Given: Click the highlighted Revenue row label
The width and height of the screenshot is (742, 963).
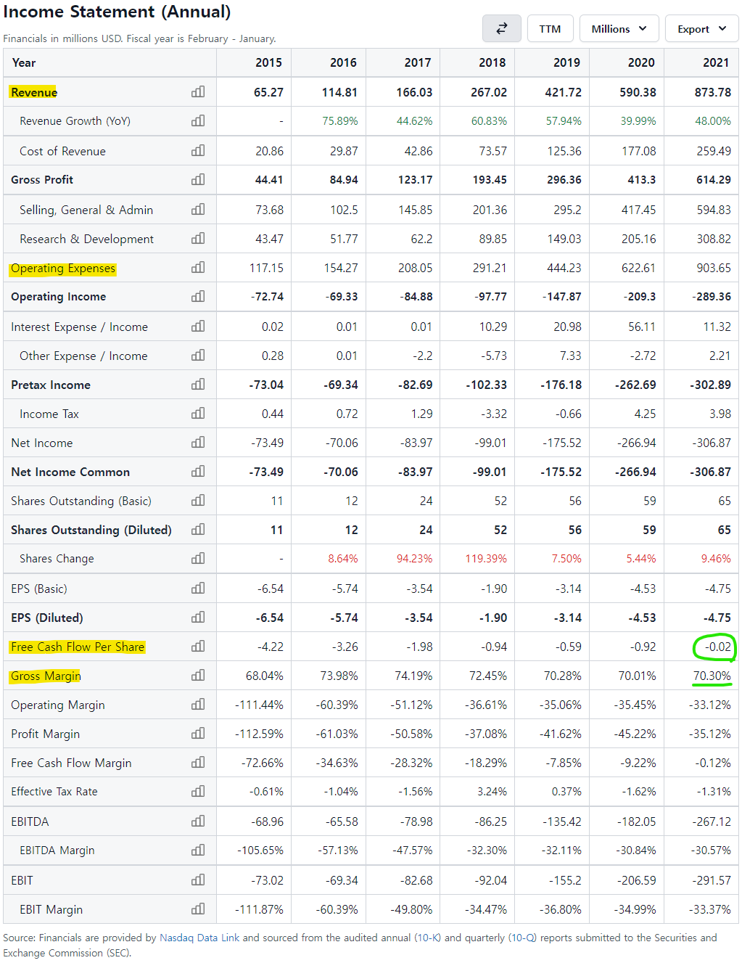Looking at the screenshot, I should [x=34, y=92].
